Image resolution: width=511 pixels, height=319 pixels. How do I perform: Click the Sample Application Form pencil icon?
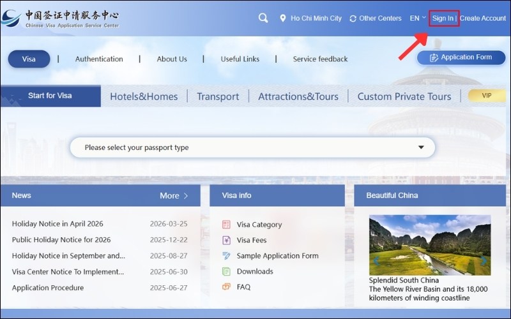[x=226, y=256]
